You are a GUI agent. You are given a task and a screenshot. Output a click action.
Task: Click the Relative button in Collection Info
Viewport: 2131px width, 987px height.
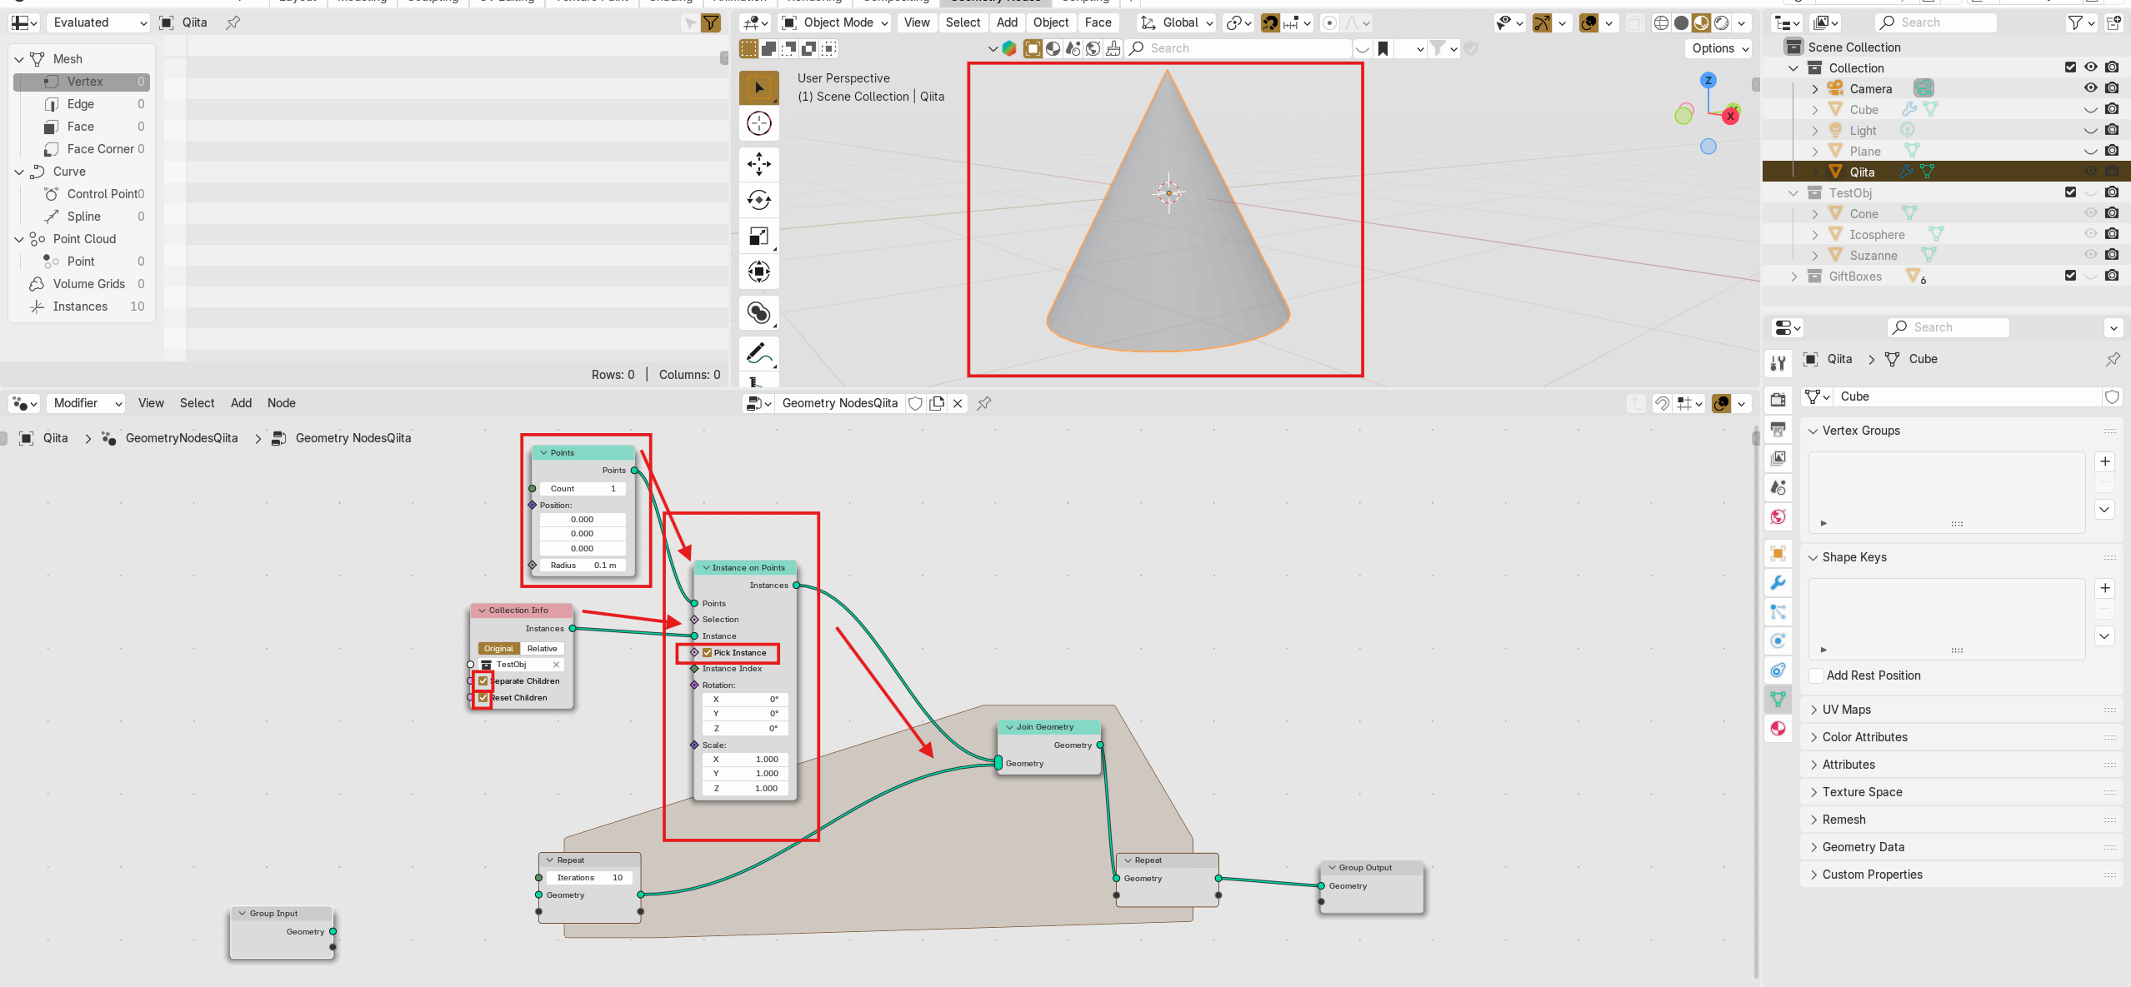click(542, 649)
